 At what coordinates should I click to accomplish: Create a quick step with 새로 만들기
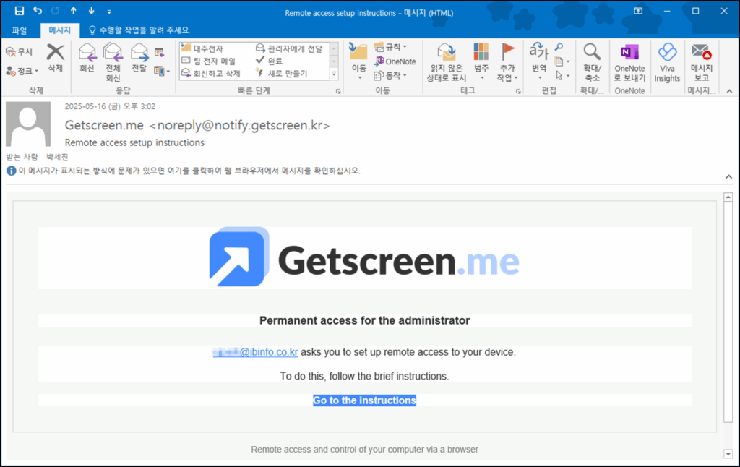click(x=281, y=73)
